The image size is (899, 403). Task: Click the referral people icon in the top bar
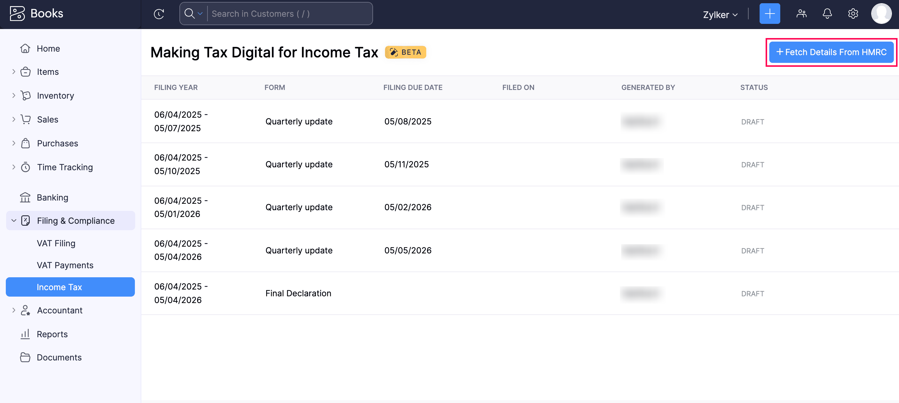[801, 14]
